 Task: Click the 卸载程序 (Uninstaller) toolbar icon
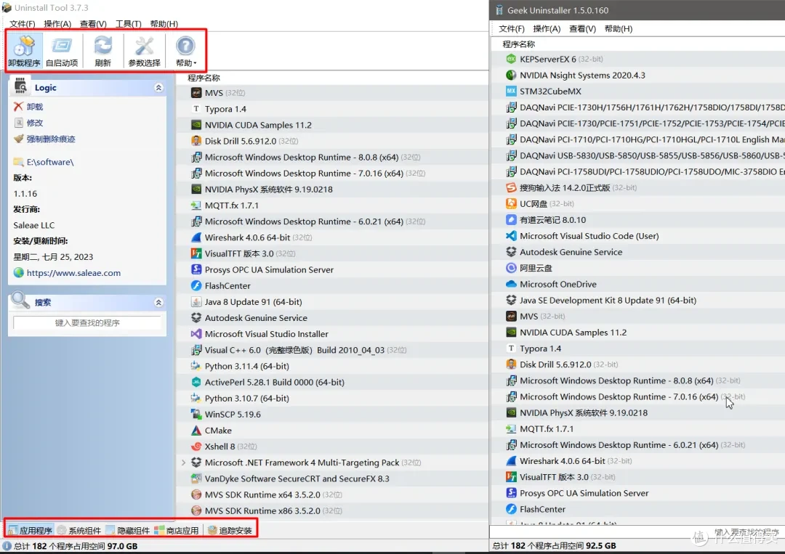[x=24, y=51]
